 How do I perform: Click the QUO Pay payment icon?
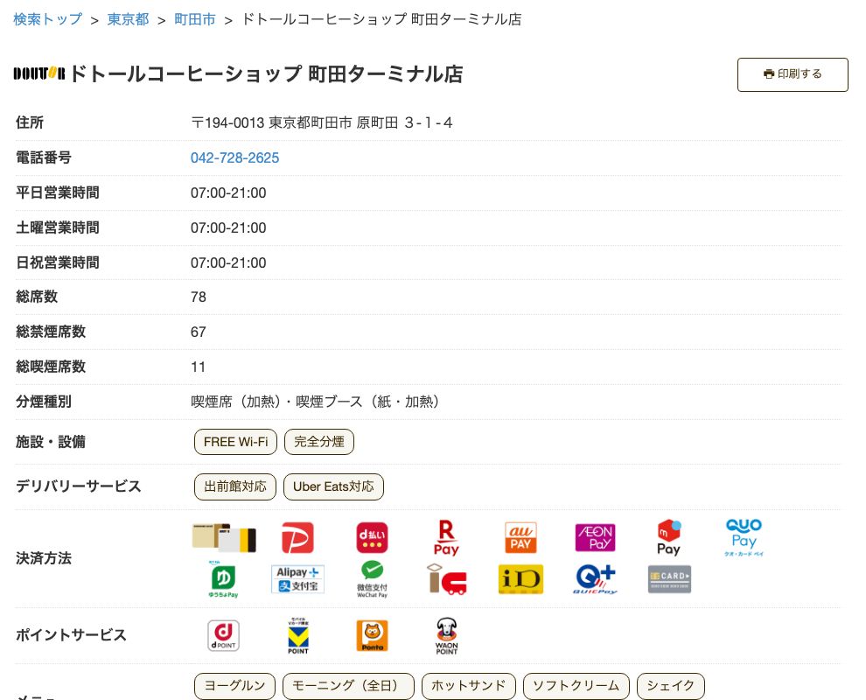coord(744,537)
